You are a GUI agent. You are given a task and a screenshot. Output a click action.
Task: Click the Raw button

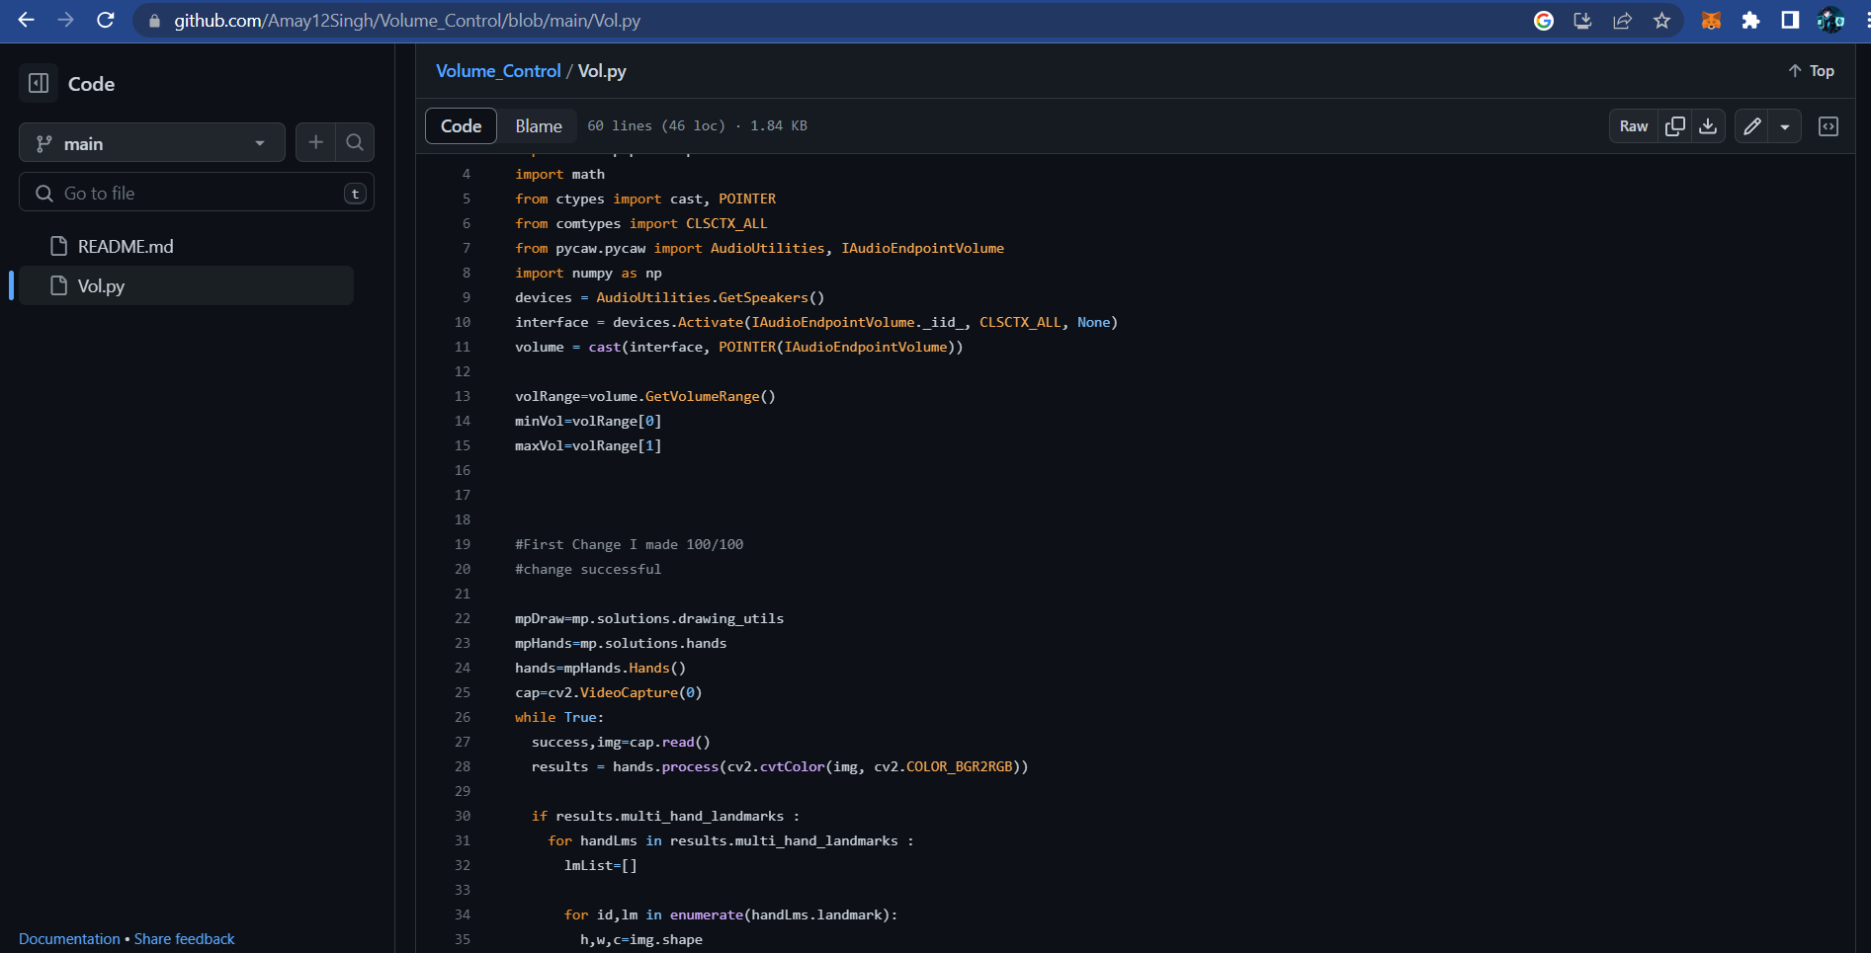1634,126
